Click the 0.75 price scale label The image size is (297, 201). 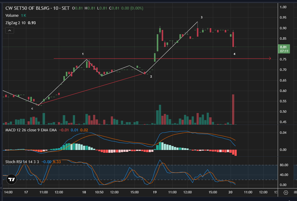point(283,59)
